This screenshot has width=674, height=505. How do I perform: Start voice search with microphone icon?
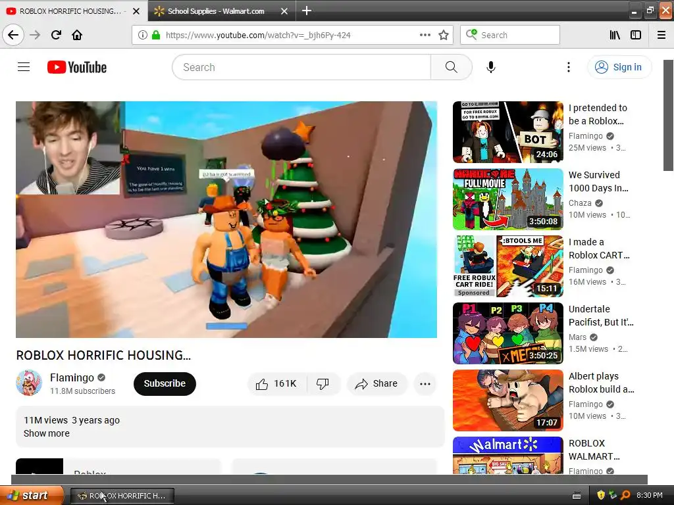tap(491, 67)
